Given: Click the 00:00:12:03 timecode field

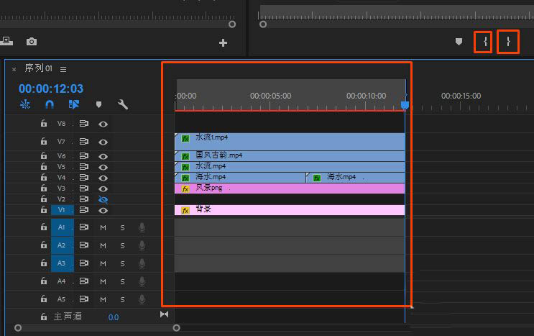Looking at the screenshot, I should coord(51,88).
